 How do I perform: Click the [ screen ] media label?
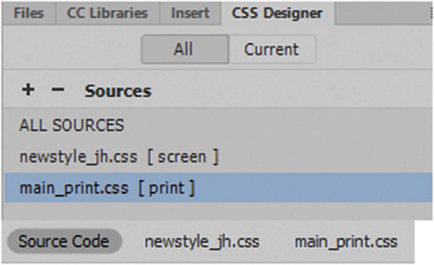(183, 157)
